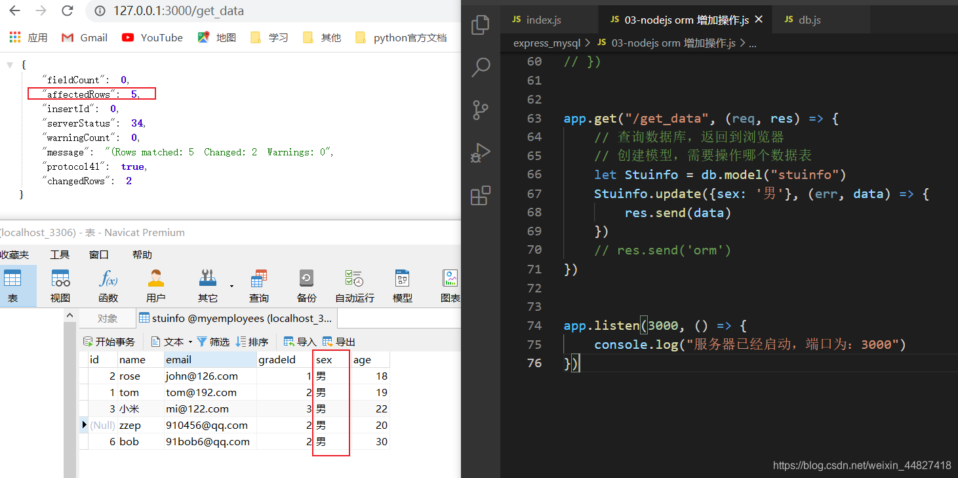Open VS Code Search icon
Screen dimensions: 958x478
[481, 67]
